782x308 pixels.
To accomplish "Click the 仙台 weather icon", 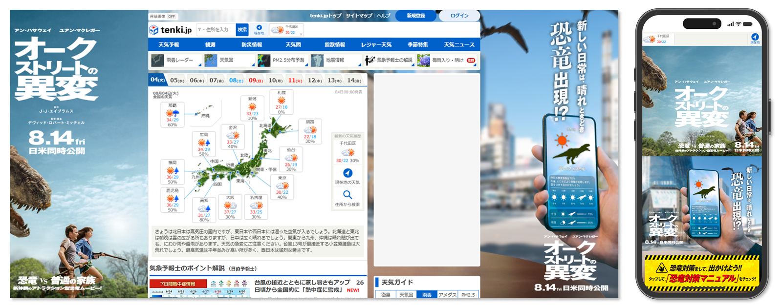I will click(291, 158).
